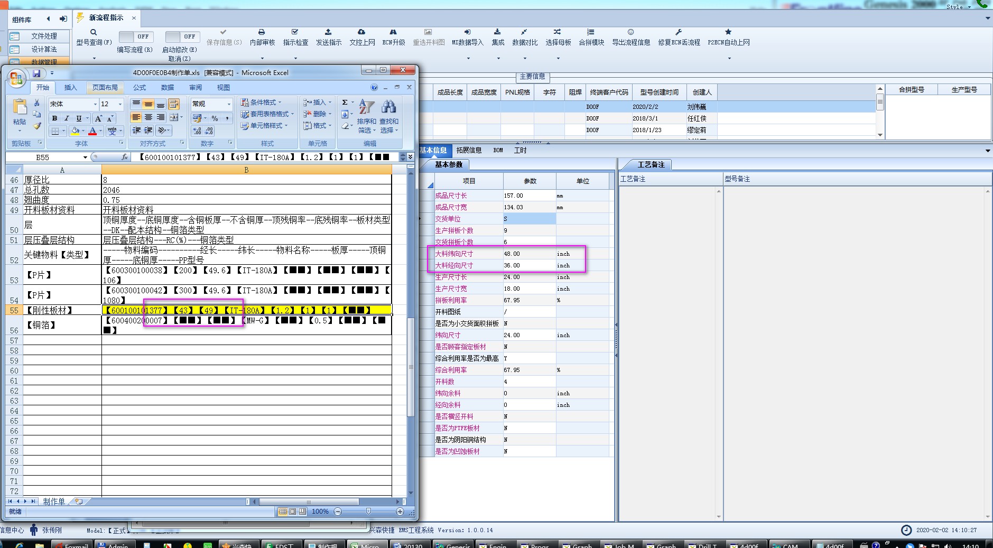Select the 制作单 worksheet tab
Screen dimensions: 993x548
54,501
